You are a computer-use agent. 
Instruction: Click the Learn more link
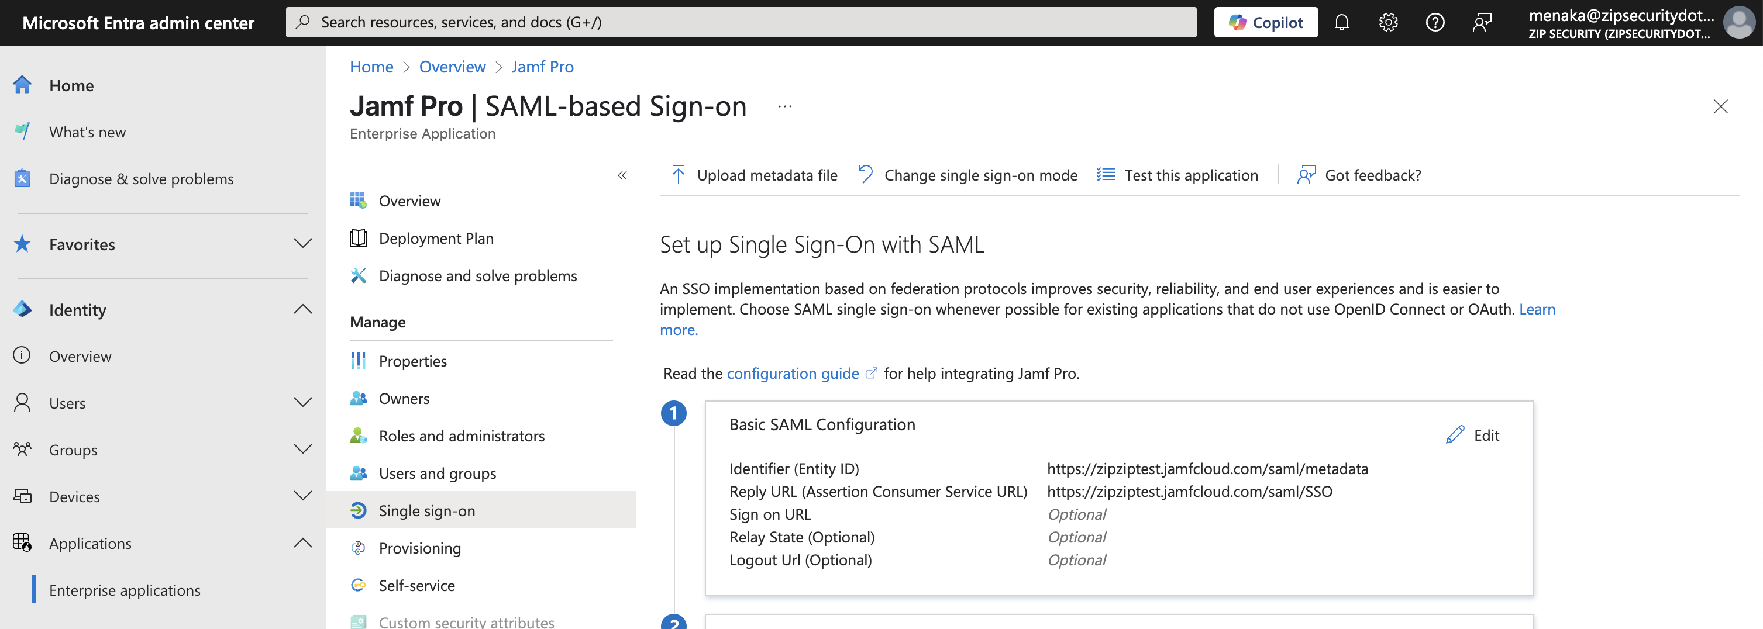click(1537, 309)
